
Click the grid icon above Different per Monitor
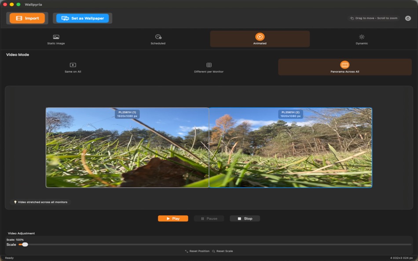coord(209,65)
